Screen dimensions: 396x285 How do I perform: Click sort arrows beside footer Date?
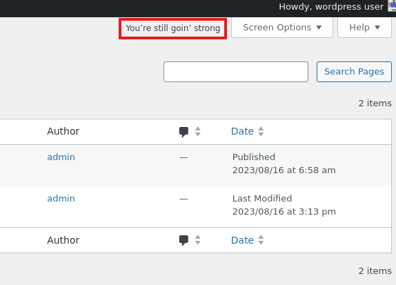[261, 240]
